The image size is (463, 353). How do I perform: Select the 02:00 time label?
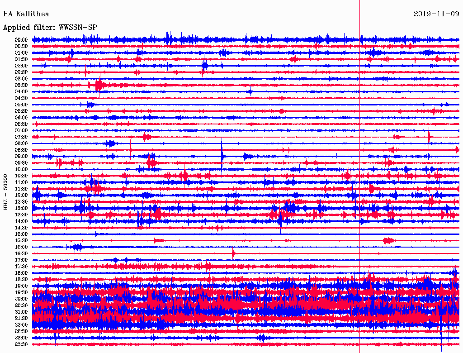[x=21, y=66]
